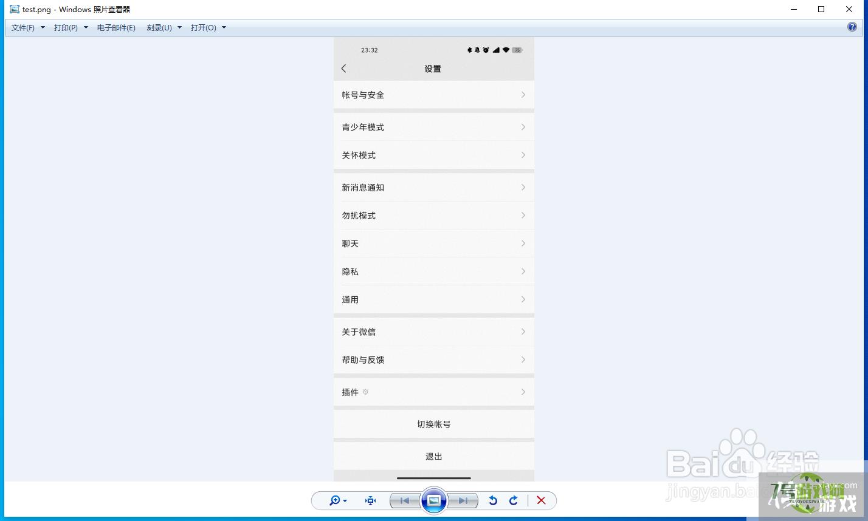Open 插件 row
The width and height of the screenshot is (868, 521).
click(433, 392)
